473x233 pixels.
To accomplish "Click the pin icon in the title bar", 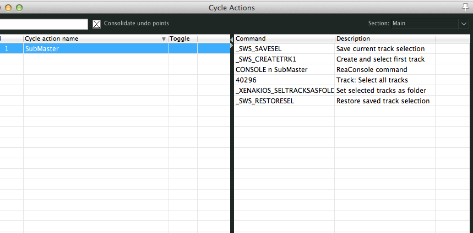I will (x=465, y=7).
